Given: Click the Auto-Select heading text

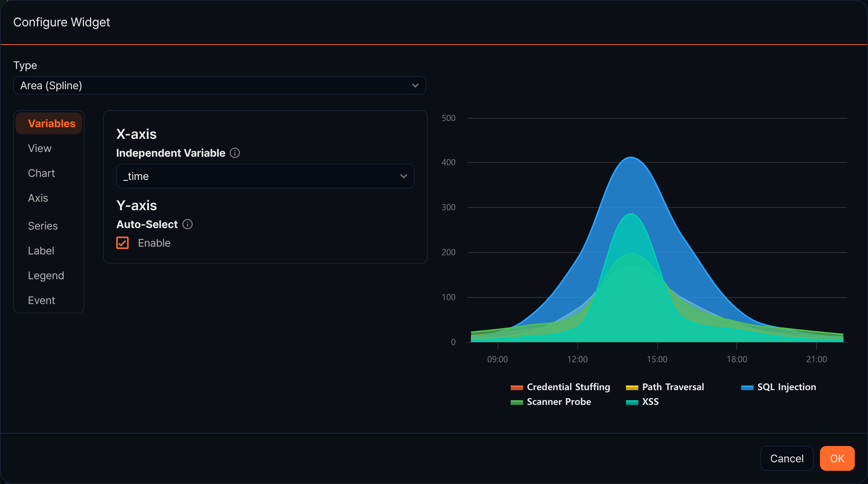Looking at the screenshot, I should pyautogui.click(x=147, y=224).
